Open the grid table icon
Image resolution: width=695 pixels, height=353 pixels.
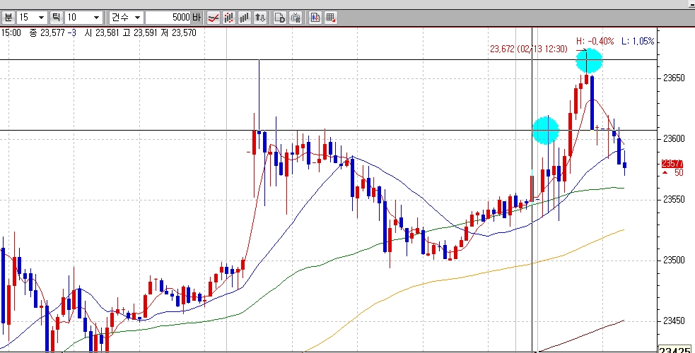point(330,18)
